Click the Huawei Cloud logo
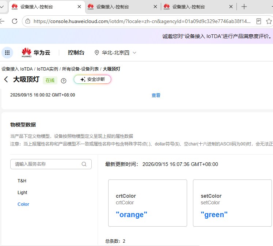The height and width of the screenshot is (246, 273). tap(36, 53)
